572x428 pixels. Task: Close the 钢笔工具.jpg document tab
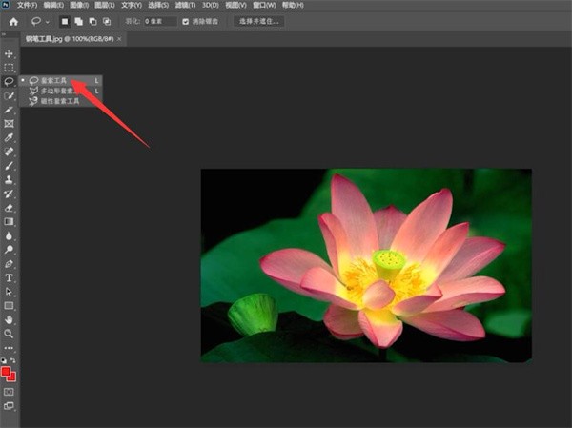click(119, 39)
